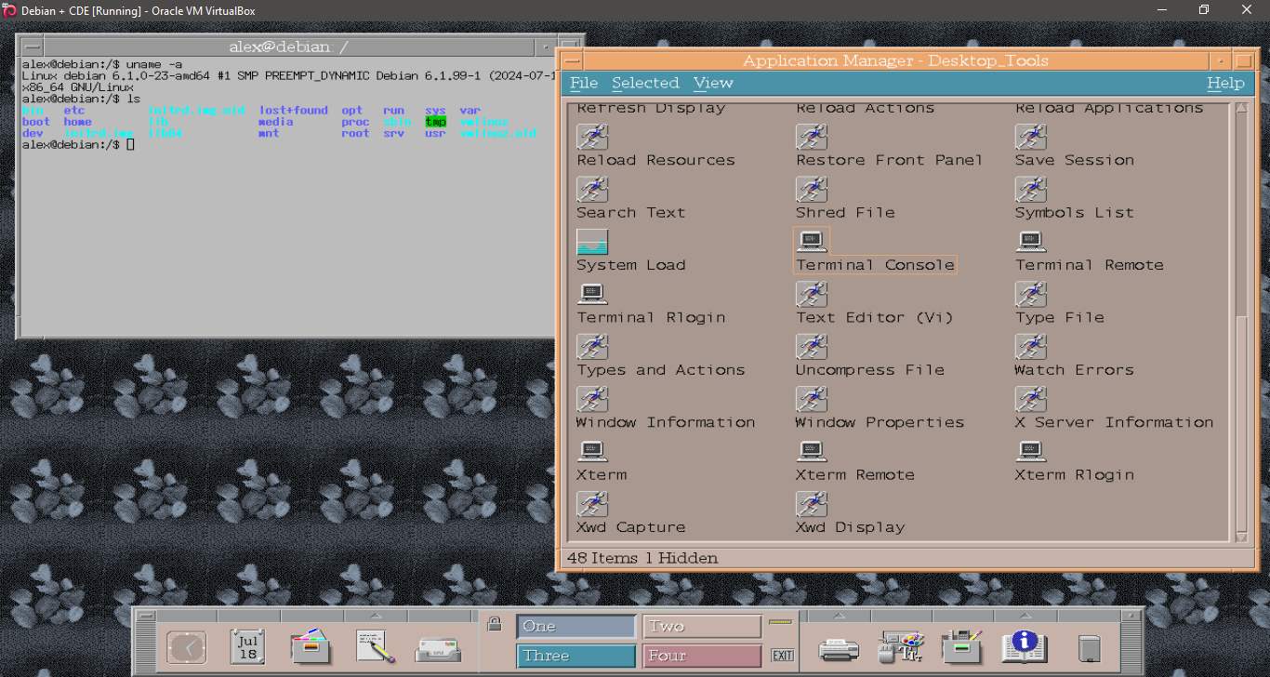
Task: Switch to workspace Four
Action: coord(702,656)
